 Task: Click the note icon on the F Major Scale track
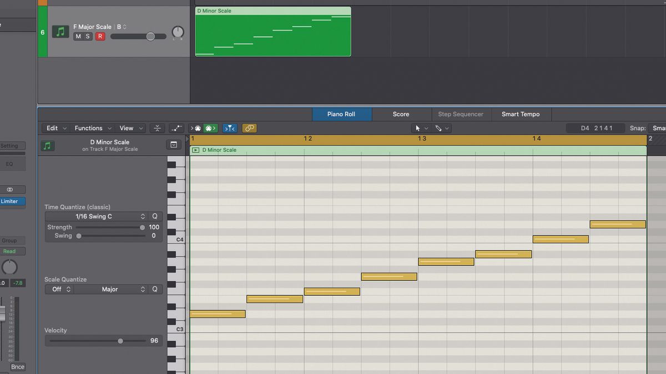click(59, 32)
